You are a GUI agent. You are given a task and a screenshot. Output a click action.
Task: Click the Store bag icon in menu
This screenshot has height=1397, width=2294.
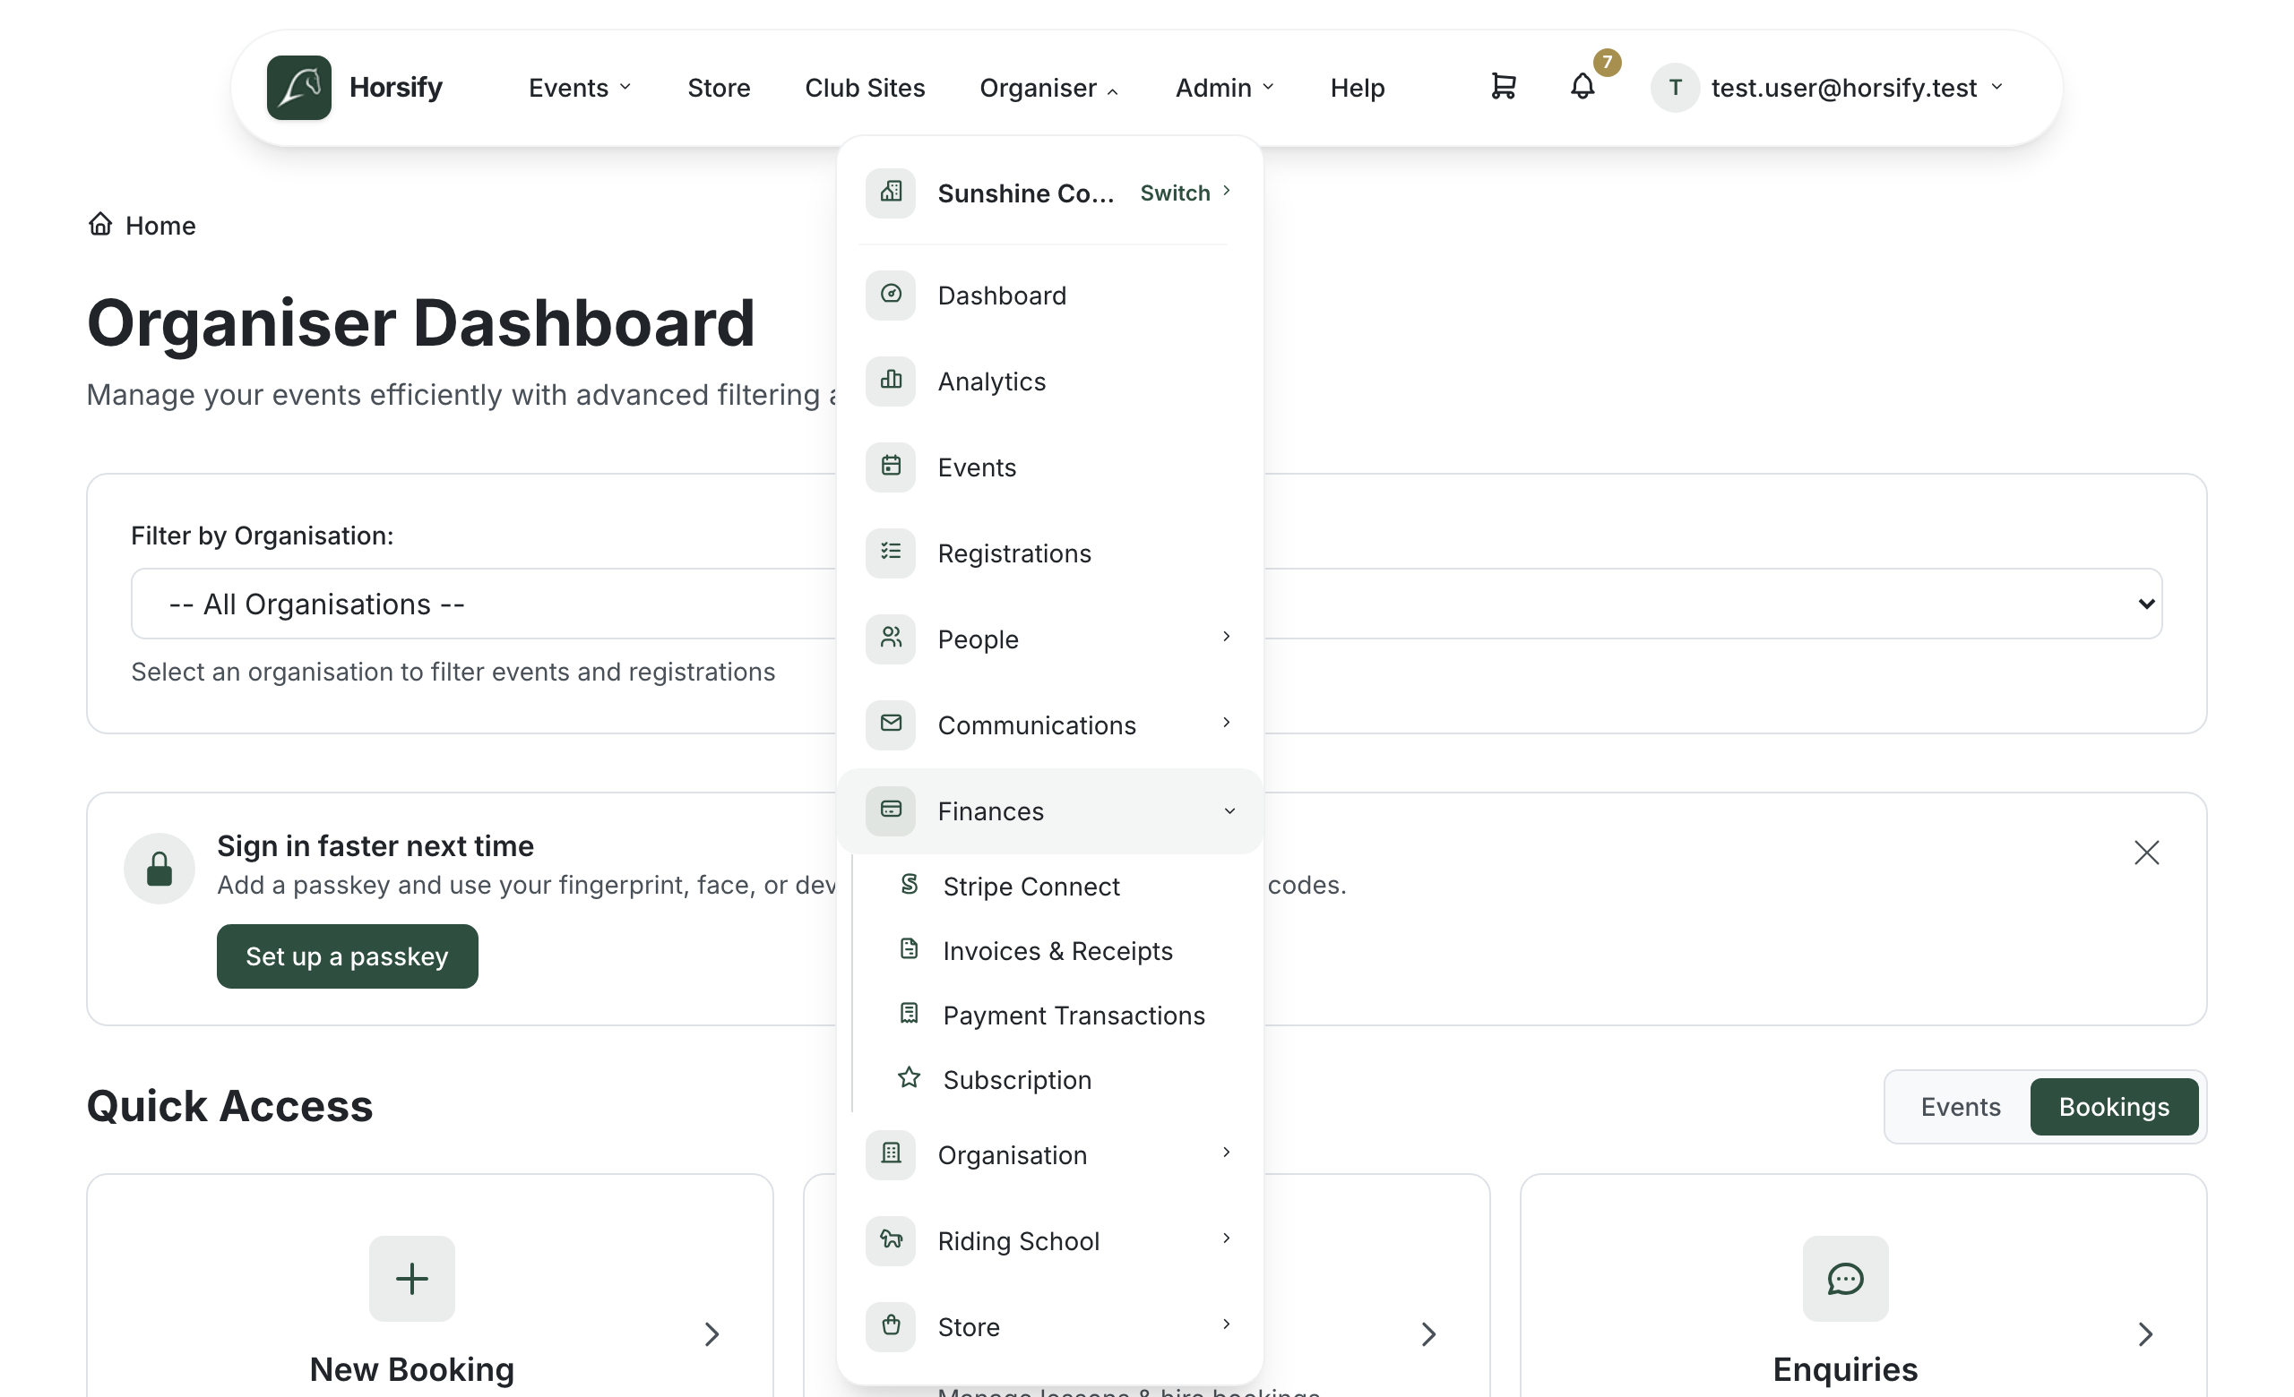[891, 1326]
